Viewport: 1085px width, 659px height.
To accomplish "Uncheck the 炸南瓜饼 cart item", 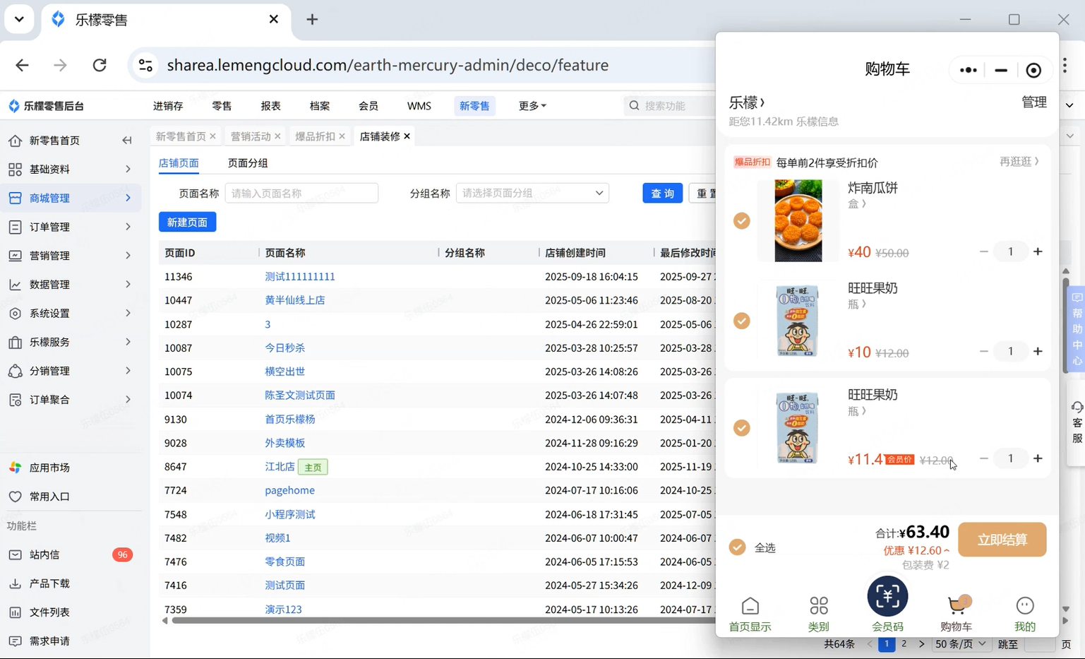I will (741, 221).
